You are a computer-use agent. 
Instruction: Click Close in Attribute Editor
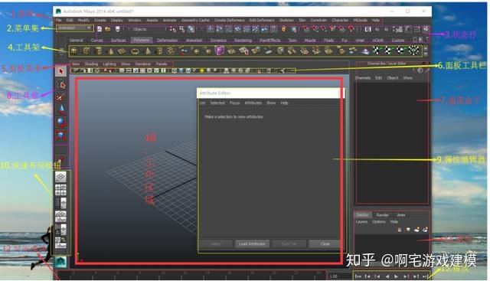325,243
